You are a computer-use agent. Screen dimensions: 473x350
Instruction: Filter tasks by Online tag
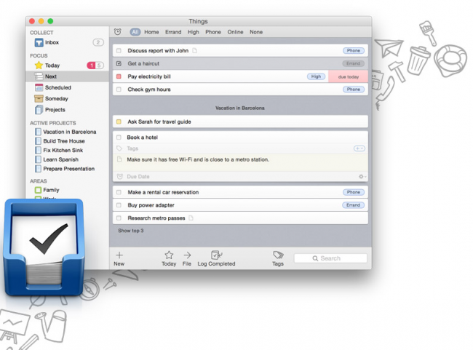coord(235,32)
